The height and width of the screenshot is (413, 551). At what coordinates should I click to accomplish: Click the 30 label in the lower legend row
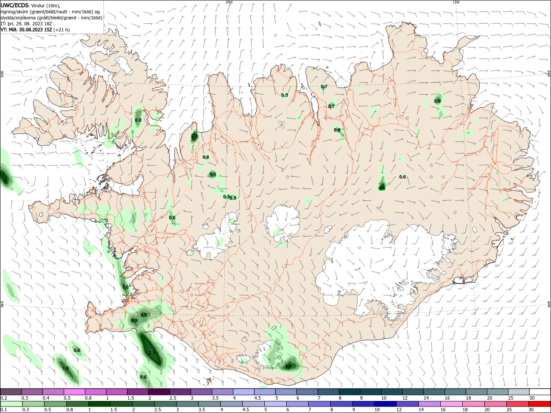[532, 410]
